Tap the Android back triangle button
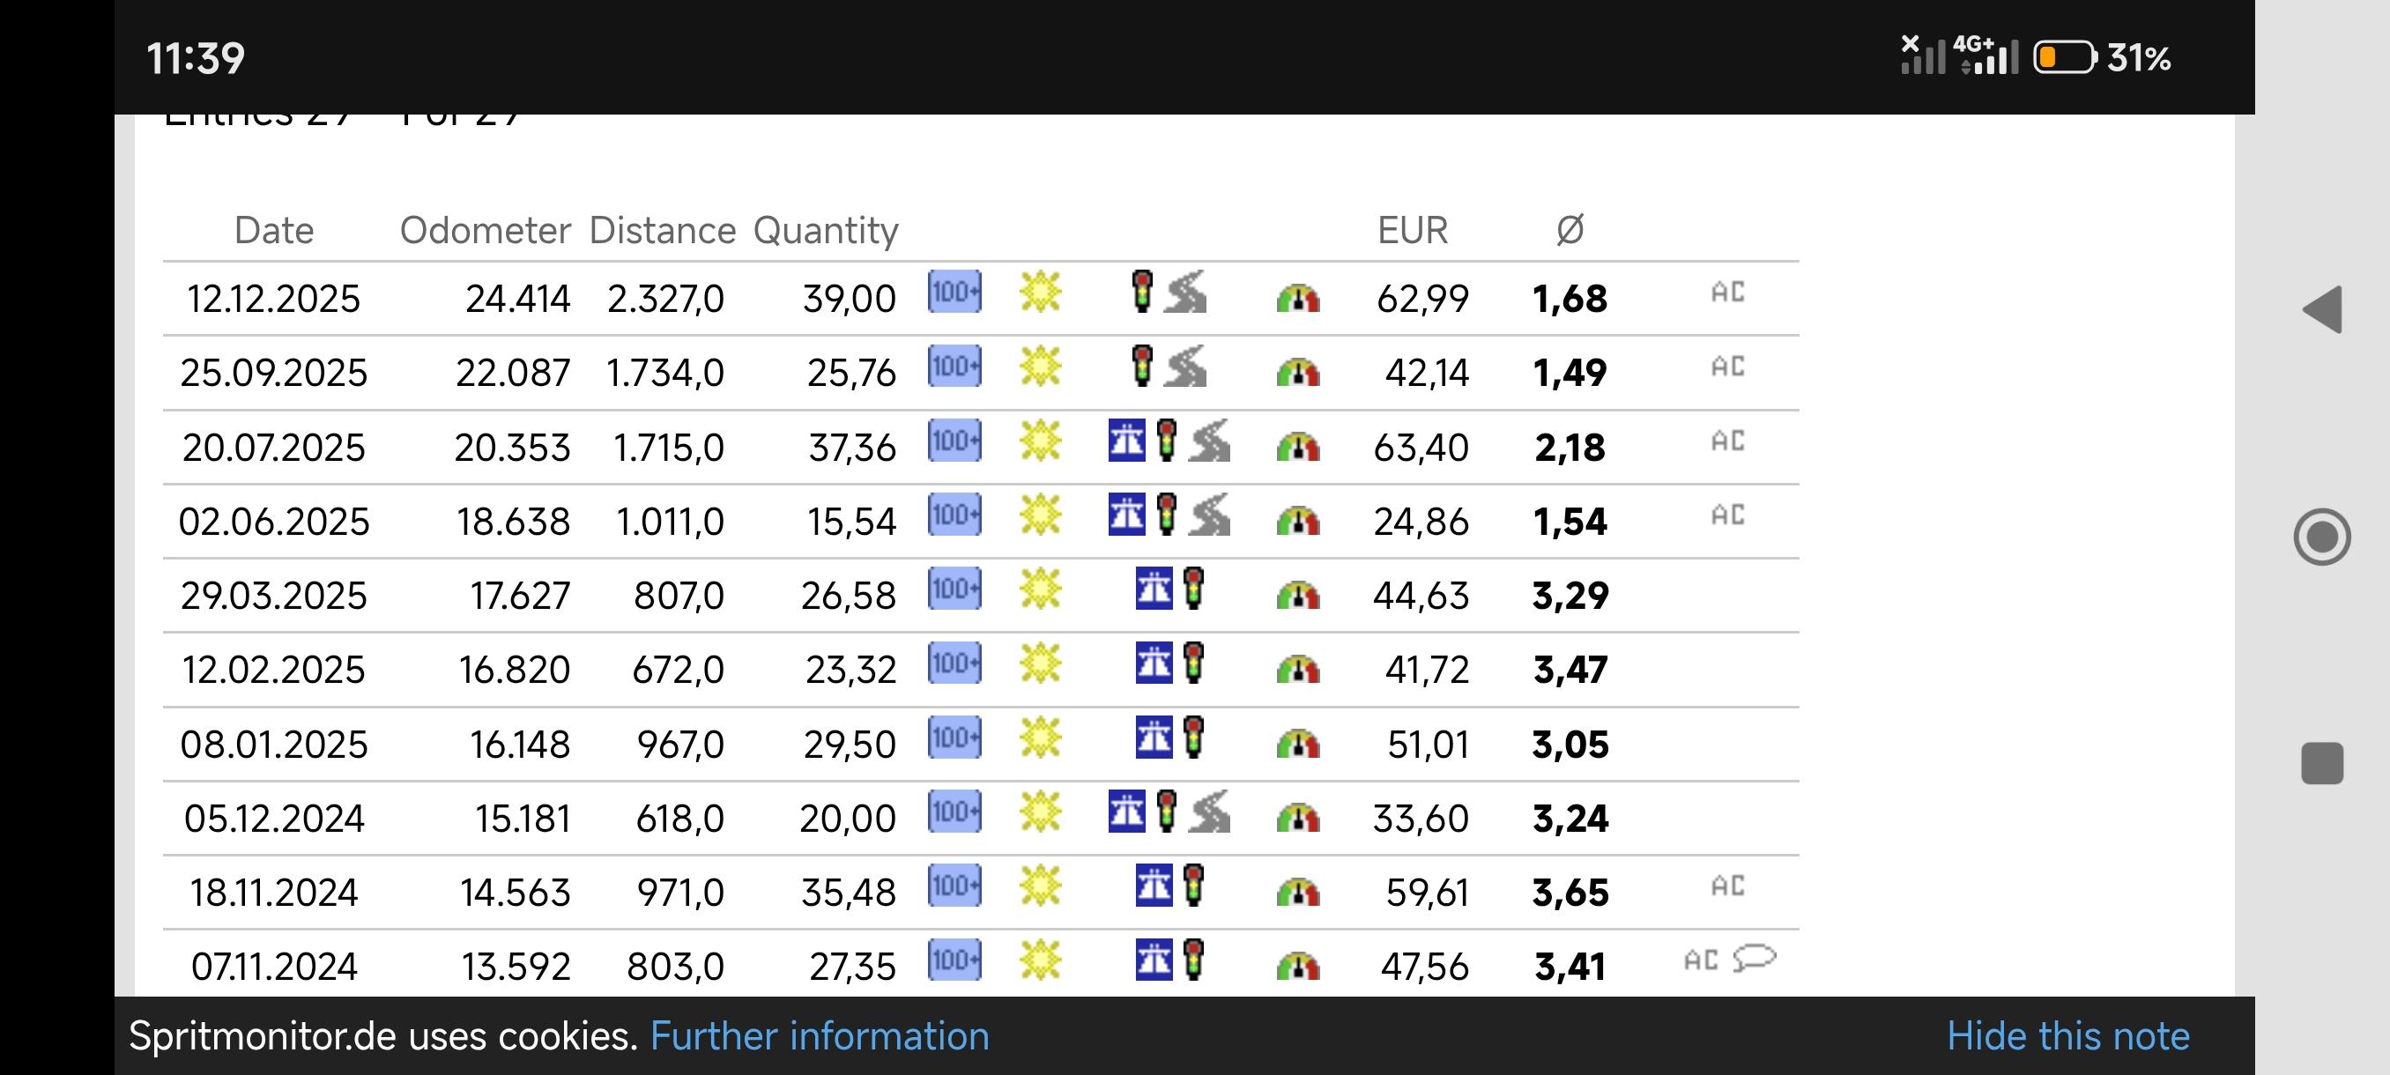This screenshot has width=2390, height=1075. (x=2322, y=310)
